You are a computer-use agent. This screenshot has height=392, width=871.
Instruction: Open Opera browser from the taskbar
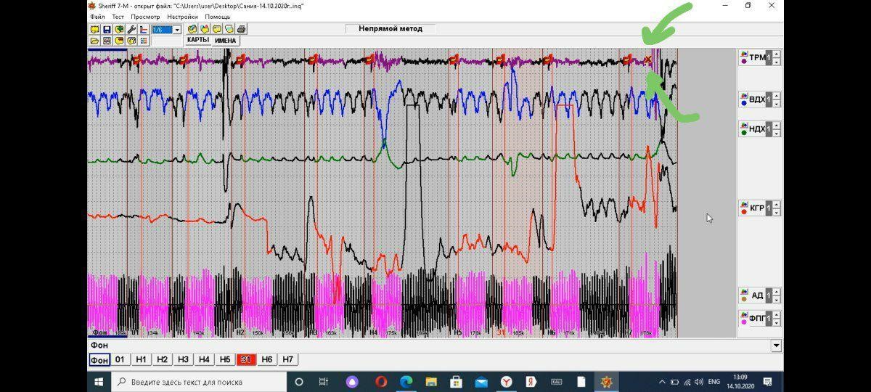click(381, 381)
